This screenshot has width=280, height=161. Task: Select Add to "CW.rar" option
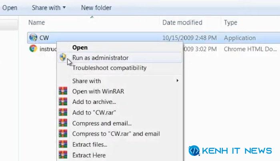point(120,113)
